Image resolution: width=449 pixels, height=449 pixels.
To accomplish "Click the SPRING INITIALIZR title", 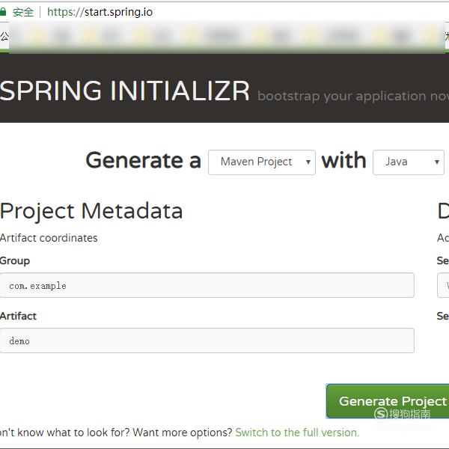I will click(x=124, y=91).
